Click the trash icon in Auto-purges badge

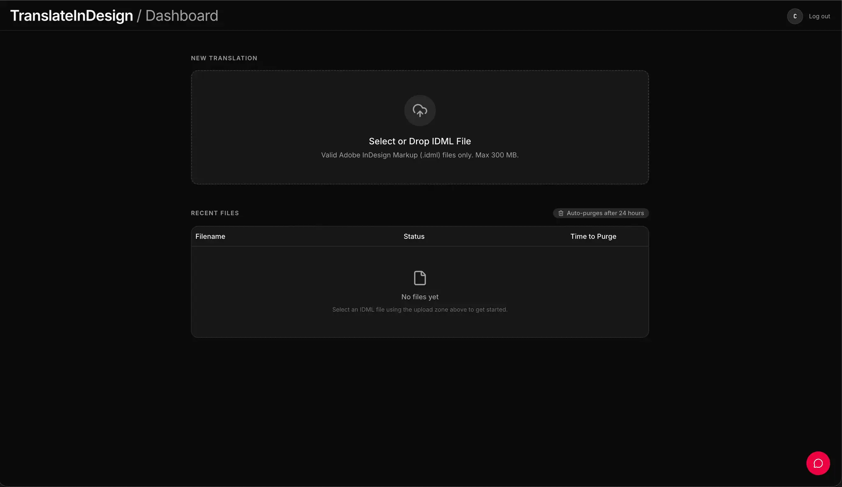(561, 213)
